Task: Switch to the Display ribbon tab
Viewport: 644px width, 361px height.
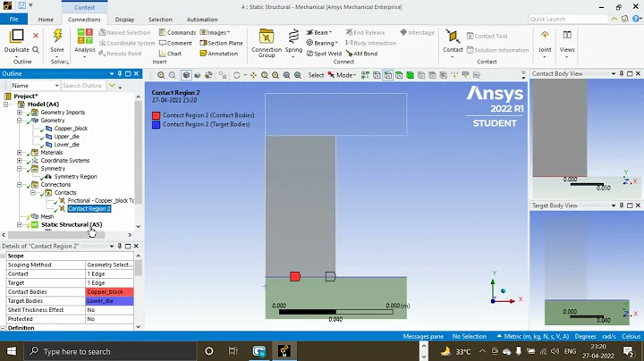Action: point(124,20)
